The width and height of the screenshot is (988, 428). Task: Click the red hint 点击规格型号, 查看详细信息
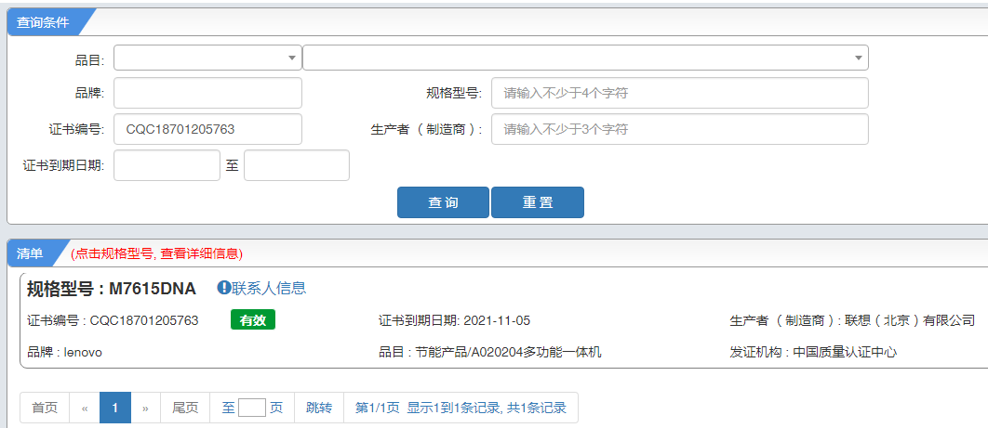tap(156, 253)
